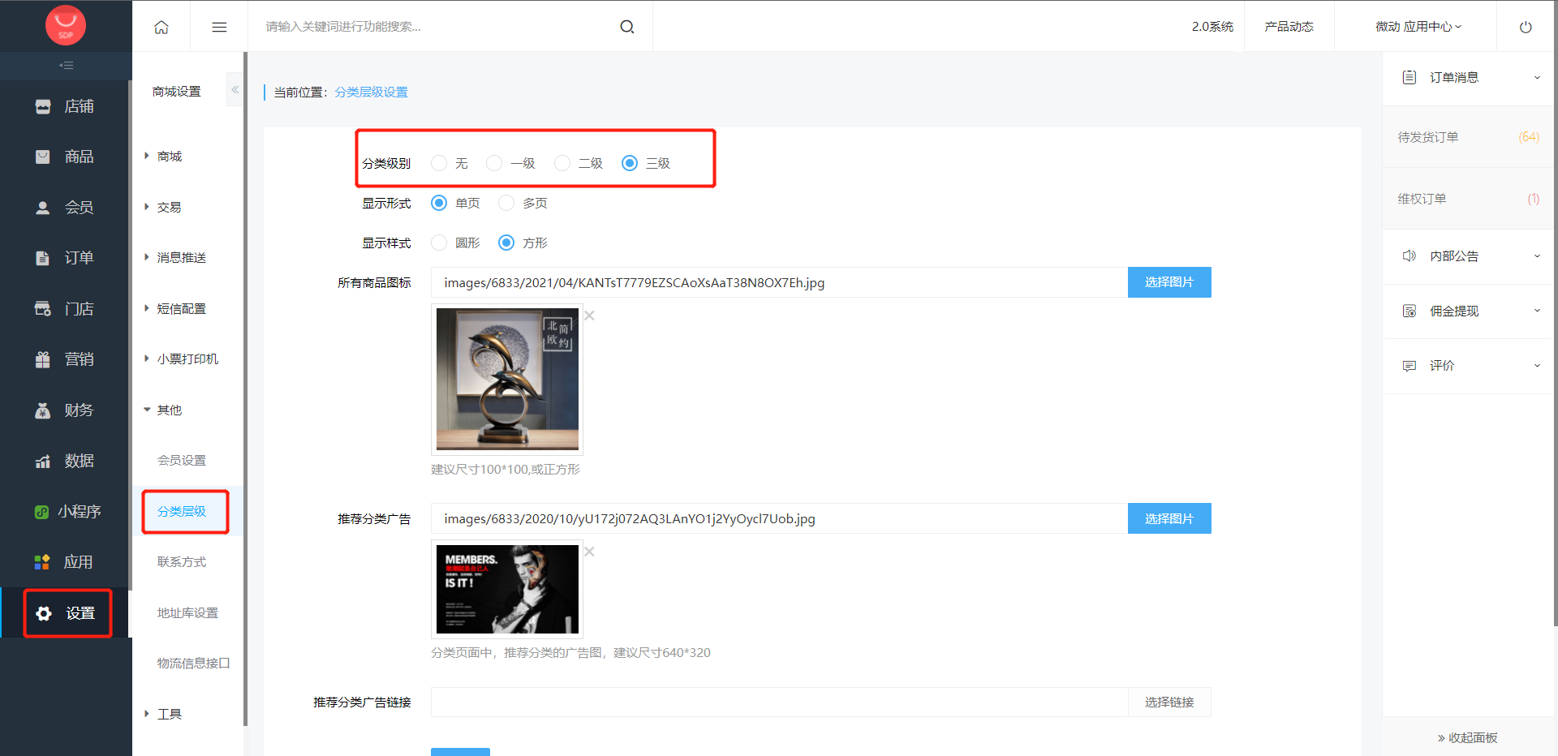This screenshot has height=756, width=1558.
Task: Select 三级 category level radio
Action: pyautogui.click(x=630, y=163)
